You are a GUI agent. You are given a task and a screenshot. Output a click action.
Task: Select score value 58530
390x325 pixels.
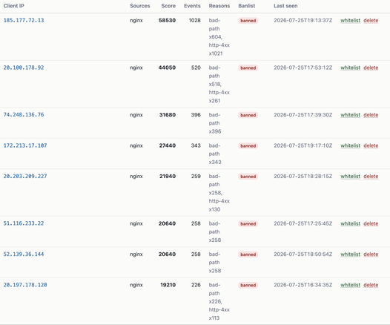[x=167, y=21]
